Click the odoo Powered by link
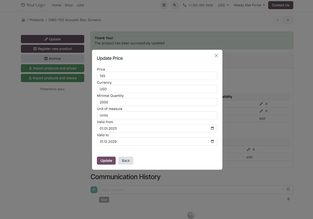The image size is (313, 219). [x=61, y=89]
